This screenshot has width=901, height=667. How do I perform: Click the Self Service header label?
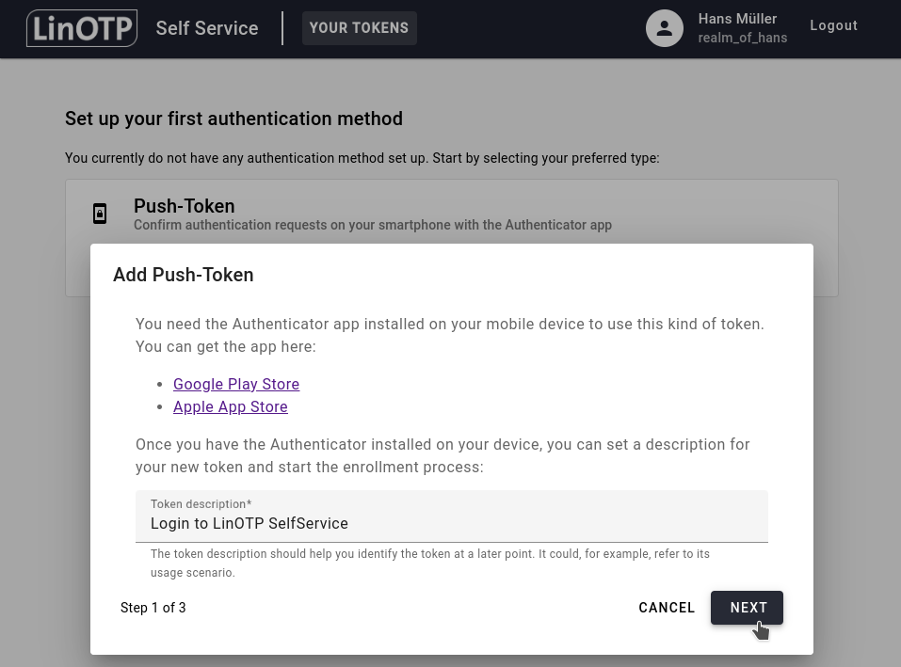[206, 28]
